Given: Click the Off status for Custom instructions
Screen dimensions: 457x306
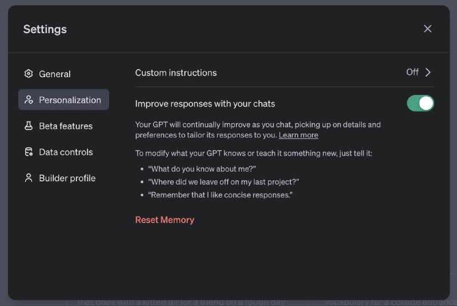Looking at the screenshot, I should [412, 72].
